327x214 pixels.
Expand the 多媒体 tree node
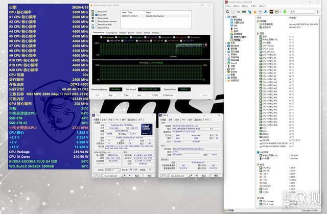(x=226, y=55)
